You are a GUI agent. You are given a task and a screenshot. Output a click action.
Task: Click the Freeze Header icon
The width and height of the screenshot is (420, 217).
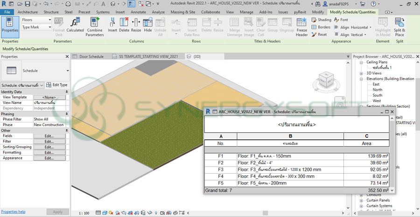(x=302, y=26)
